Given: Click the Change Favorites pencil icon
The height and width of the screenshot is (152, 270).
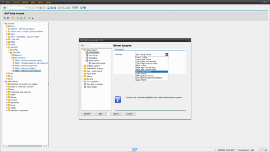Looking at the screenshot, I should pos(24,18).
